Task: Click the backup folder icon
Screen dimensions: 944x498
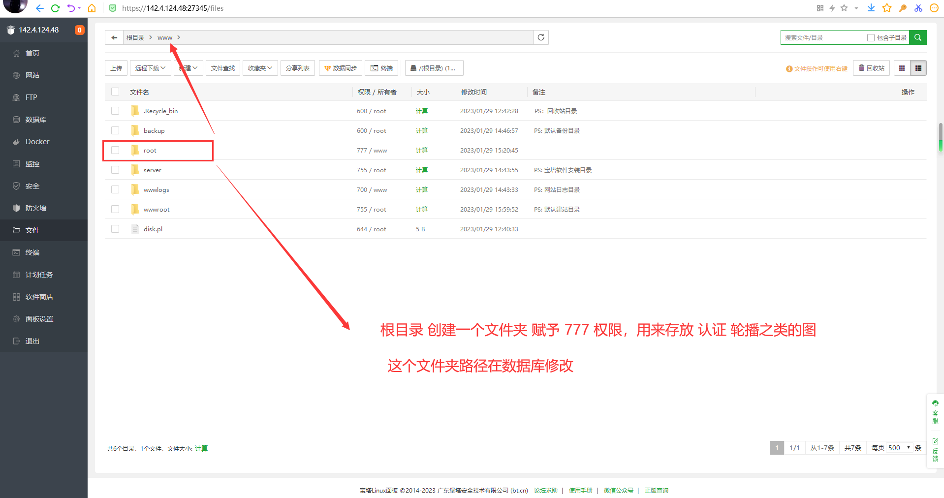Action: [x=135, y=130]
